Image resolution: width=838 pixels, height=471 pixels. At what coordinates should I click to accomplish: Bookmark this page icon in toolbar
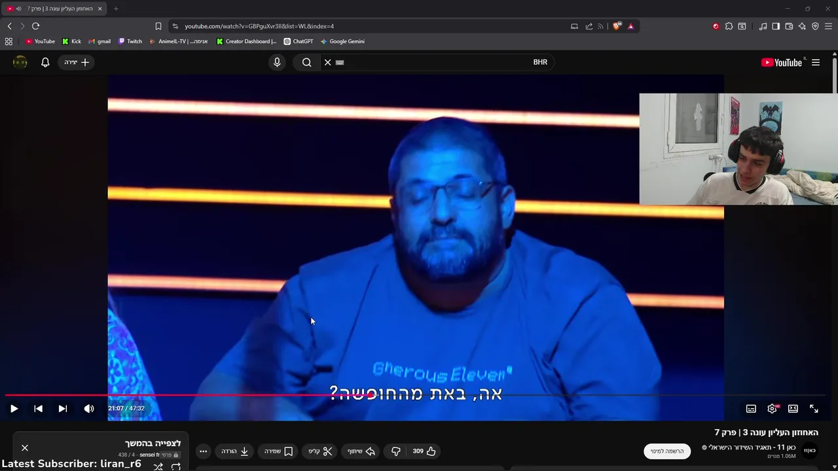pyautogui.click(x=158, y=26)
